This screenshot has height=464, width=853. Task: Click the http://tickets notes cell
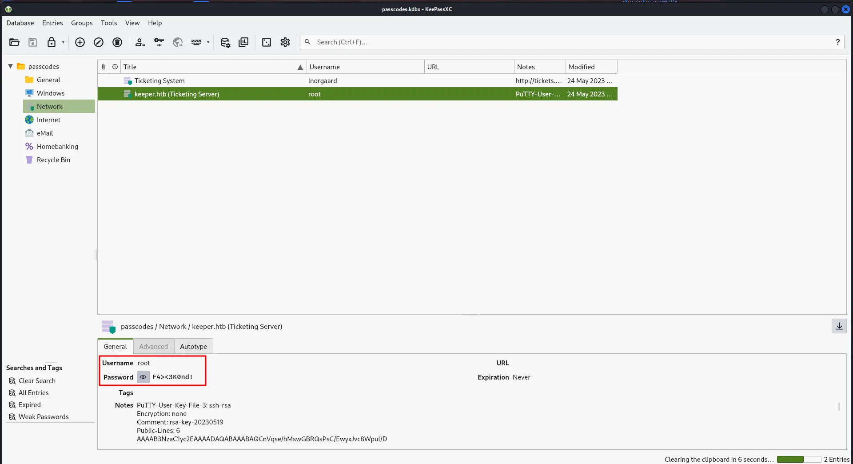(x=539, y=80)
